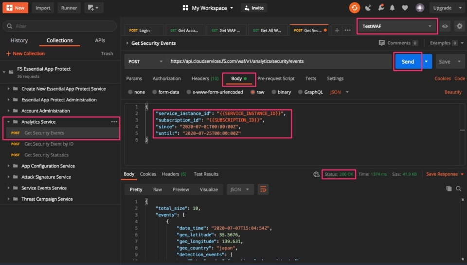Open the wrench settings icon in header

[380, 7]
